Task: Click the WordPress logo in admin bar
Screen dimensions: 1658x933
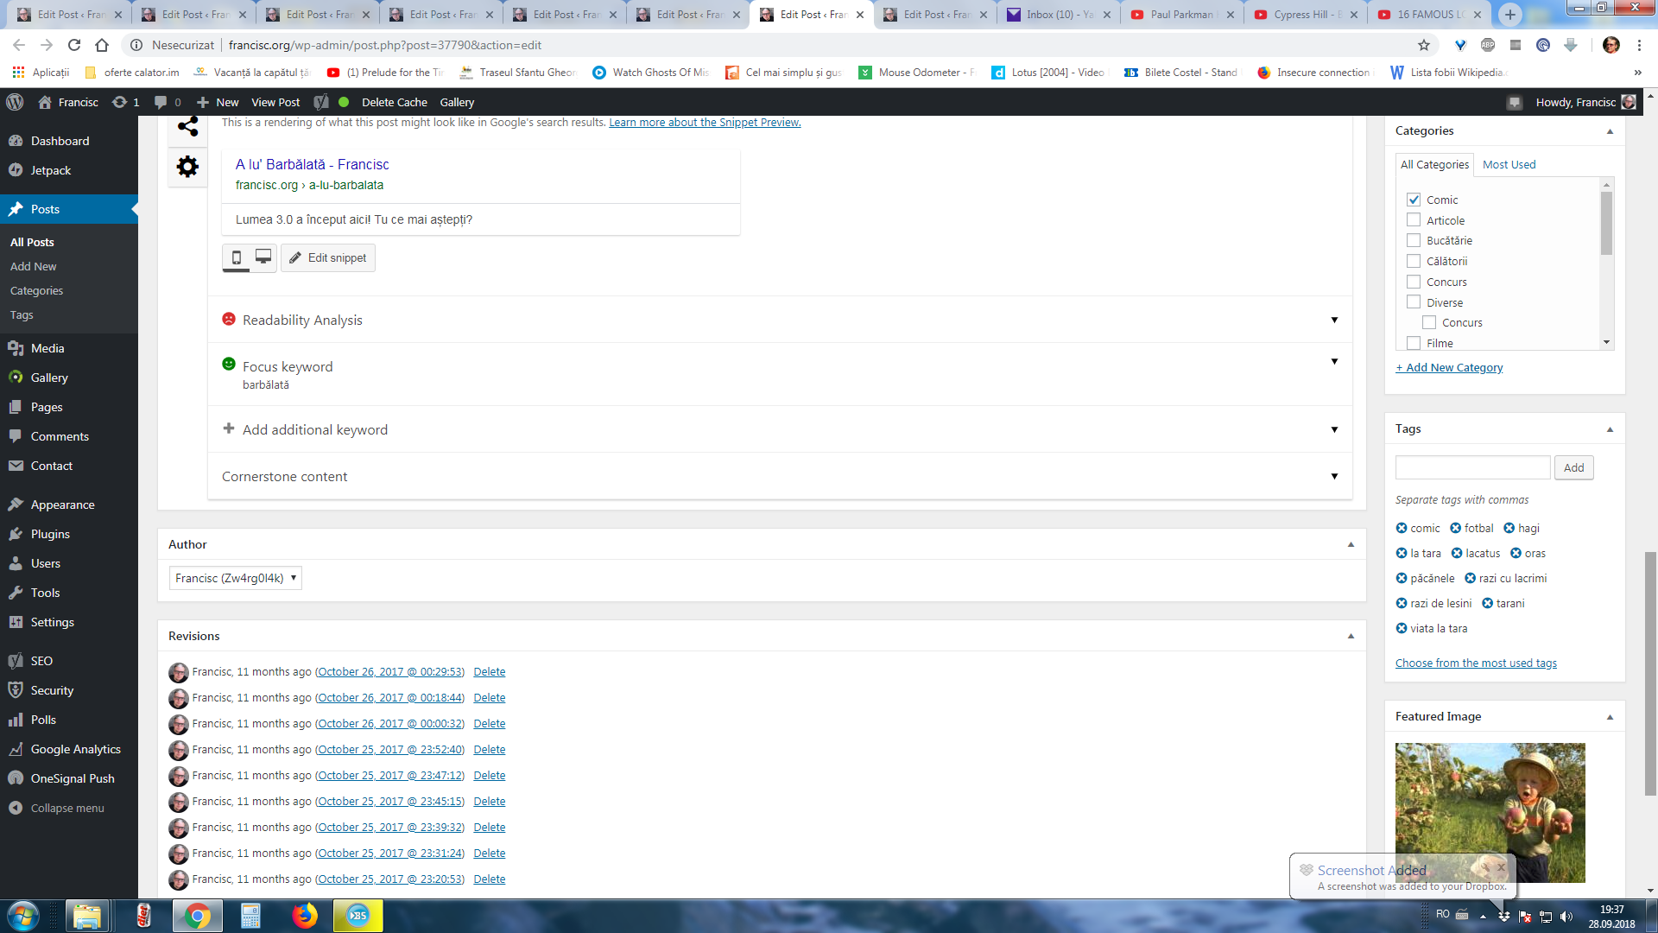Action: [x=15, y=102]
